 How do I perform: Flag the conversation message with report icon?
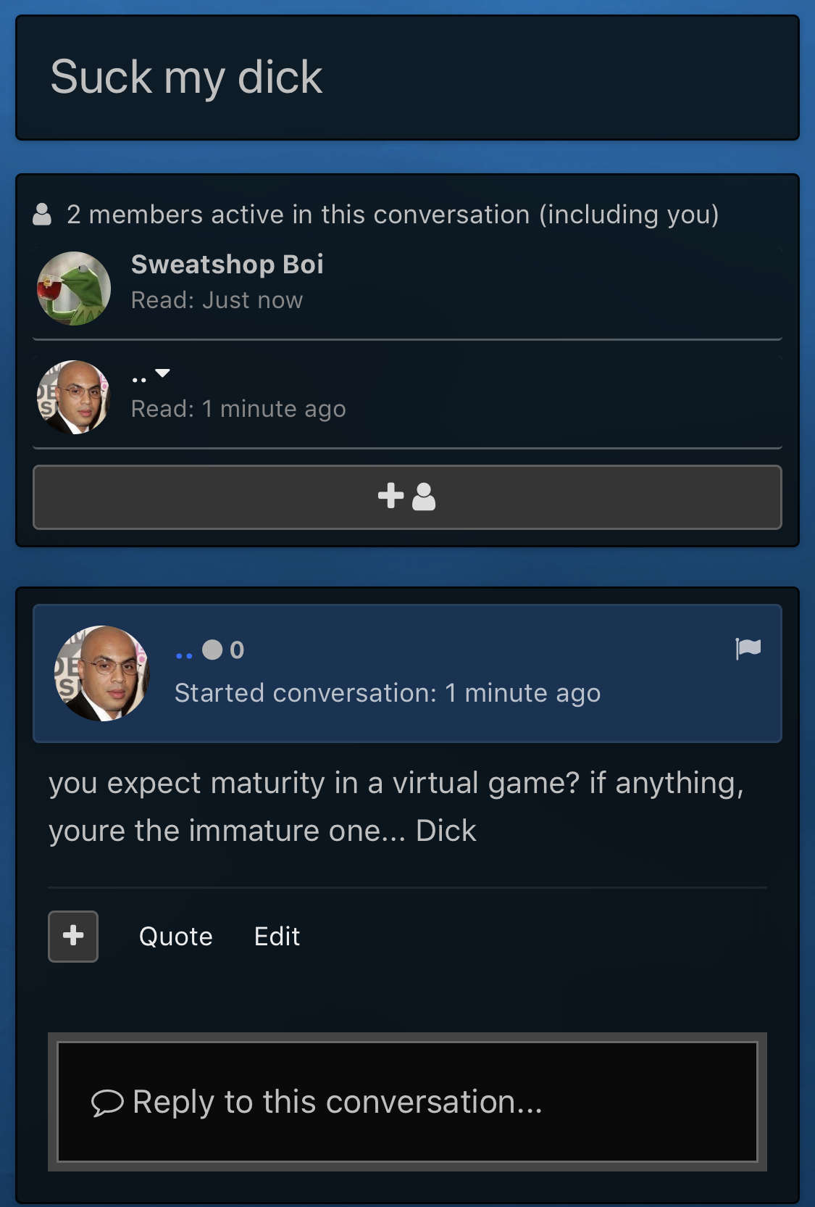(x=748, y=648)
